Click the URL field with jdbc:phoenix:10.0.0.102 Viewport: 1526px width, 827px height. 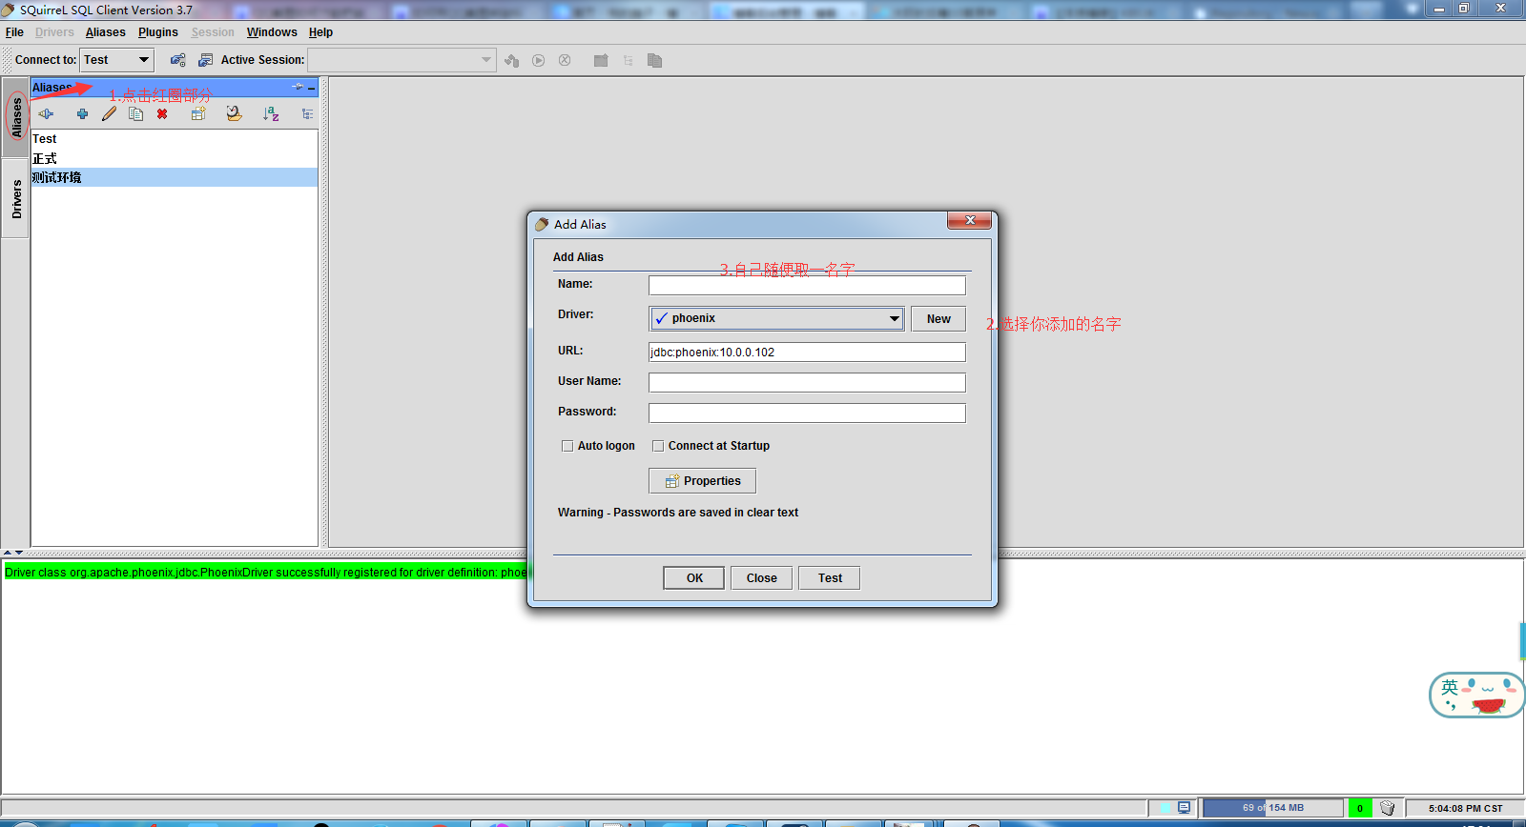(807, 353)
